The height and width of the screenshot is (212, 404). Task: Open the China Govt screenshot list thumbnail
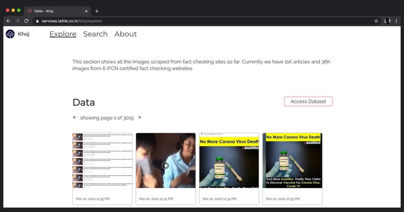pos(102,160)
